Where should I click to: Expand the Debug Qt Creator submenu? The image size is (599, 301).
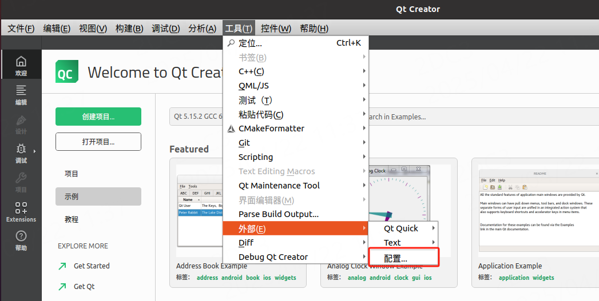pyautogui.click(x=296, y=257)
